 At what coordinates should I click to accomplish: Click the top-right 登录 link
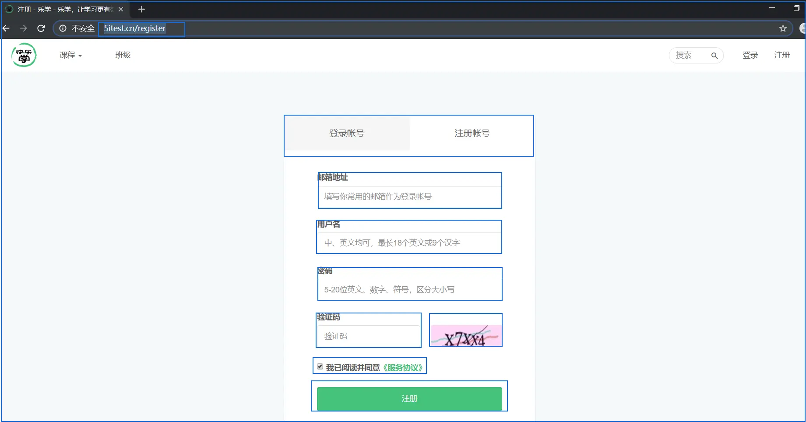[750, 55]
